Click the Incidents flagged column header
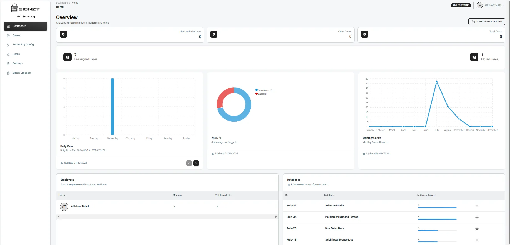The height and width of the screenshot is (245, 510). [x=426, y=195]
